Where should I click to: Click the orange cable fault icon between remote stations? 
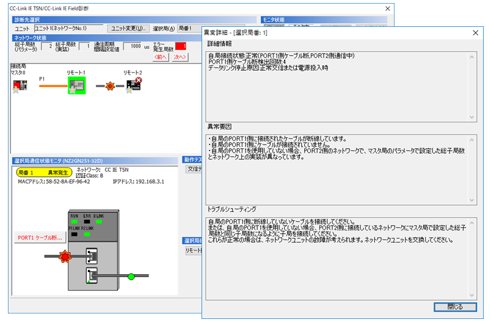tap(110, 87)
